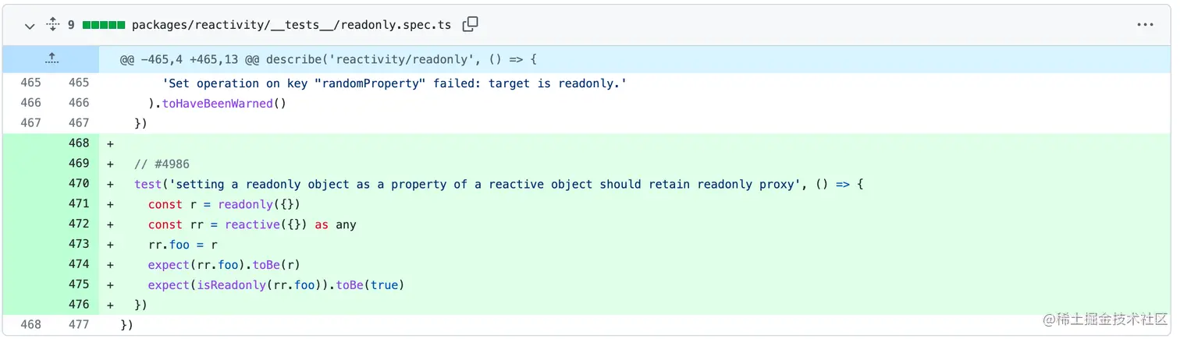Click line number 473 in added code

click(79, 244)
